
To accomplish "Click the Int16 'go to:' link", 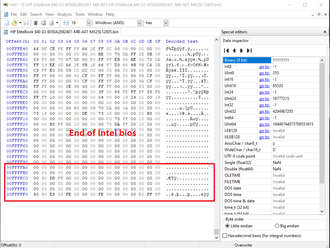I will [x=264, y=80].
